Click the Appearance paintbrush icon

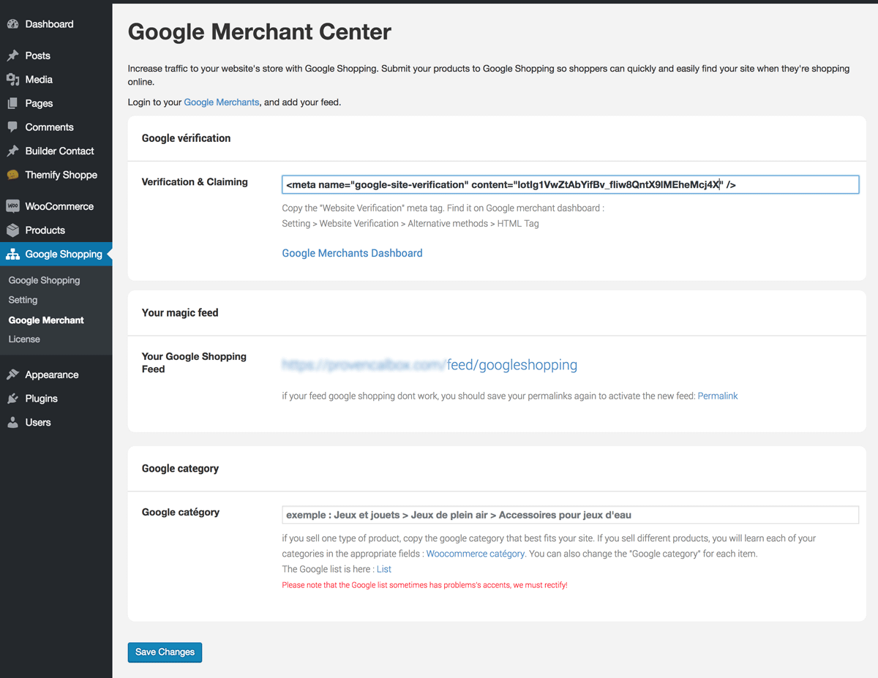click(x=12, y=374)
